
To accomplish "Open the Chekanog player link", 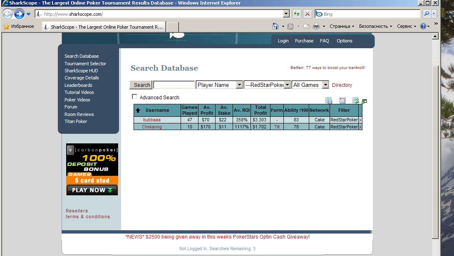I will (152, 127).
